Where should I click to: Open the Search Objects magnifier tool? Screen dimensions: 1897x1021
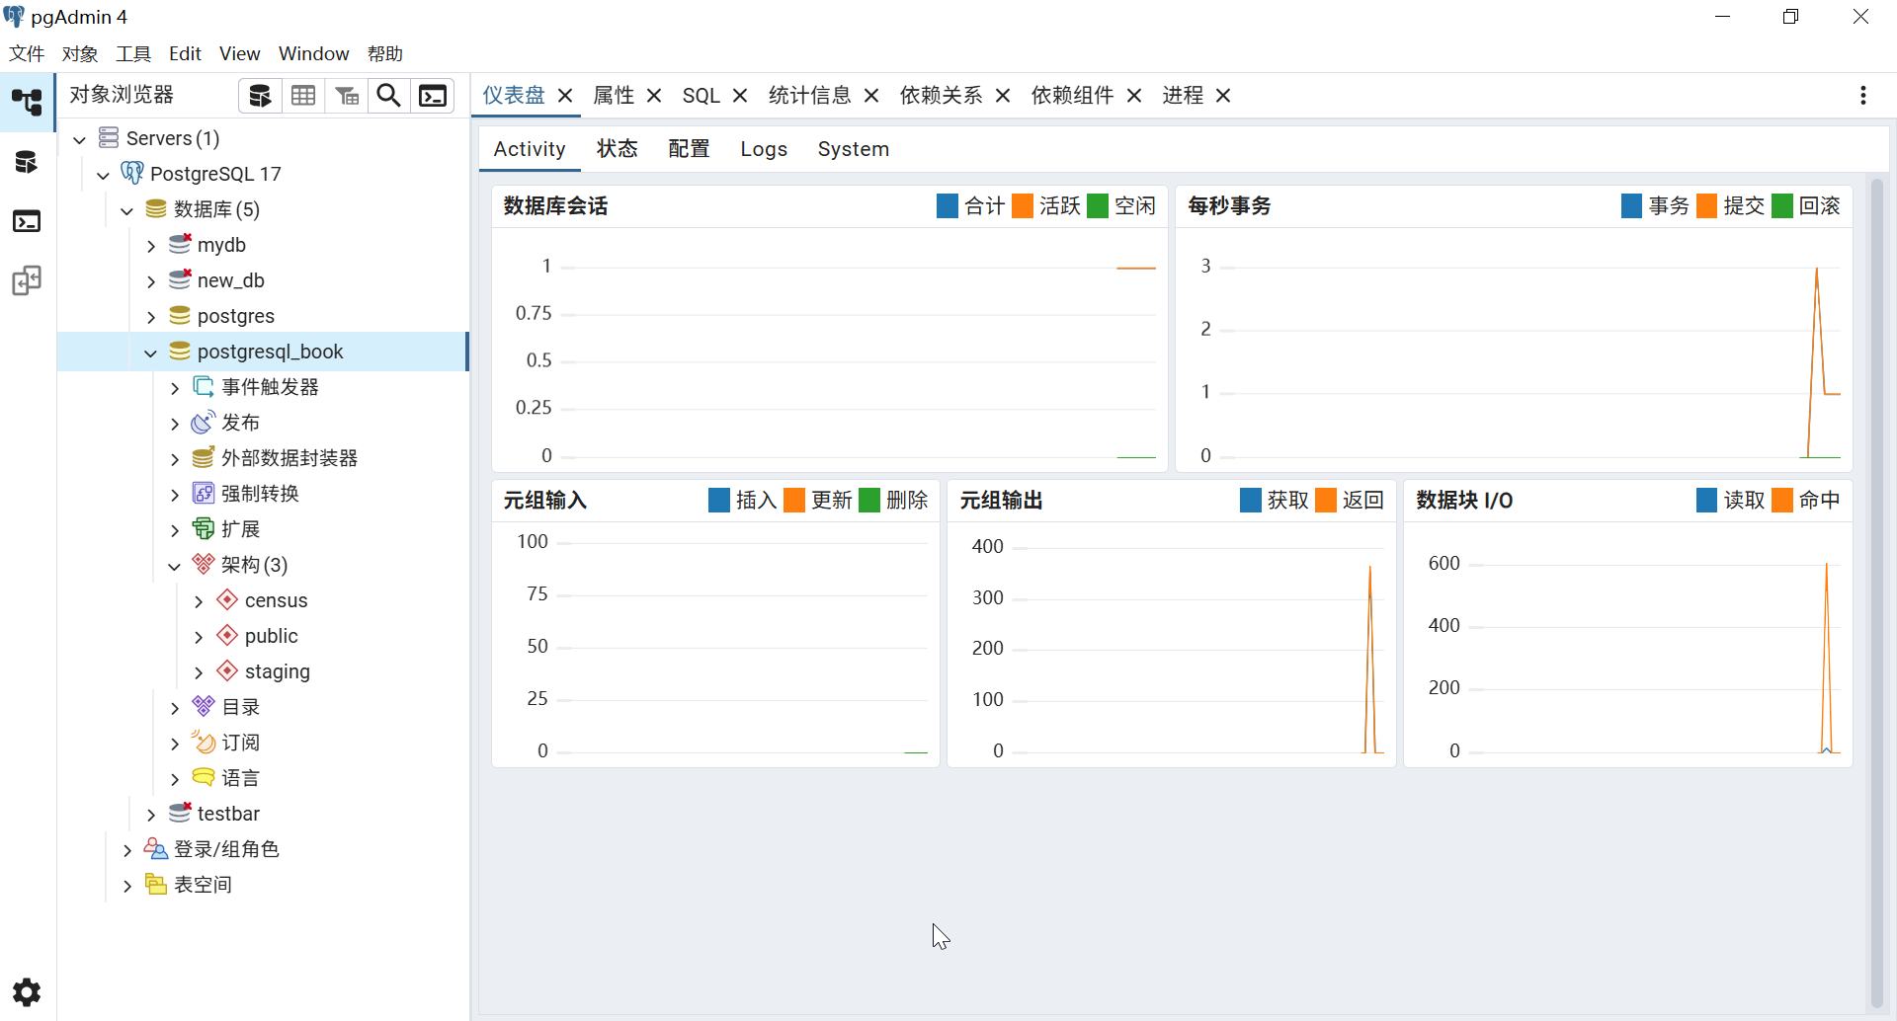pyautogui.click(x=389, y=96)
